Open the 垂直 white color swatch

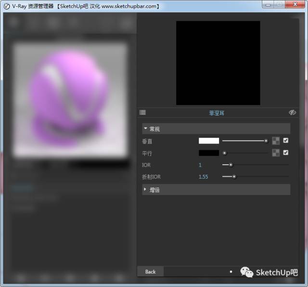(x=209, y=141)
